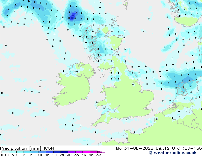Click the "12" peak precipitation value on map
This screenshot has width=202, height=156.
pos(76,13)
